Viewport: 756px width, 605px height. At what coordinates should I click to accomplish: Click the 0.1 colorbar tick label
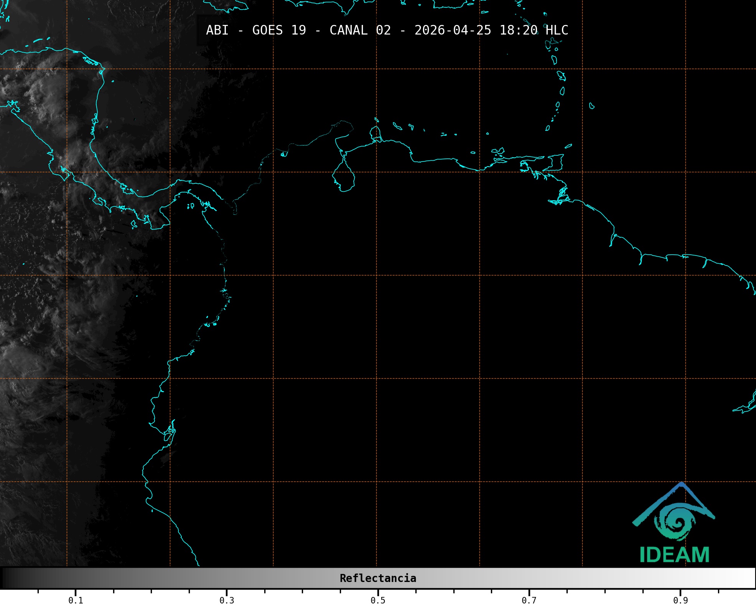pyautogui.click(x=76, y=600)
